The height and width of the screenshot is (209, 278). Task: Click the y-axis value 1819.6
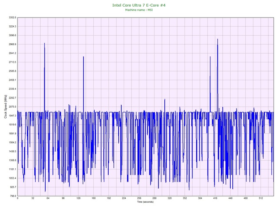[12, 125]
